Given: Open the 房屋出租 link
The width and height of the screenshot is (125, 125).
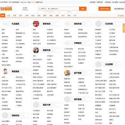Looking at the screenshot, I should tap(67, 79).
